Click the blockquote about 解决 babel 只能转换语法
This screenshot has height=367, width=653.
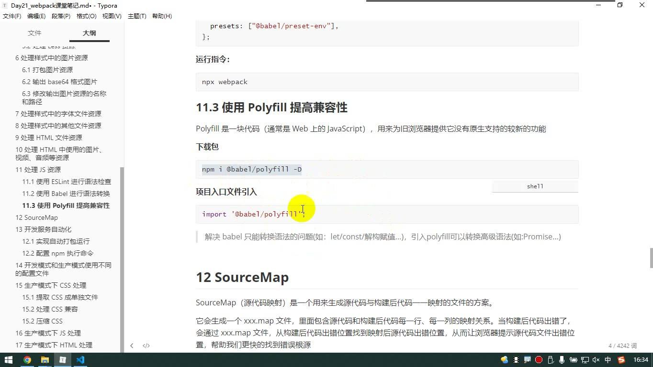pyautogui.click(x=383, y=237)
